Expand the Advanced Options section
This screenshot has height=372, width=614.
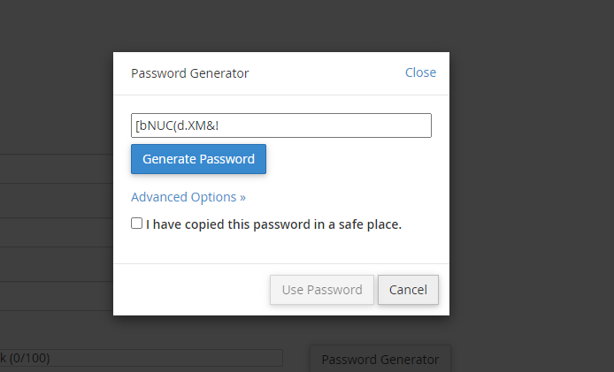[x=188, y=197]
